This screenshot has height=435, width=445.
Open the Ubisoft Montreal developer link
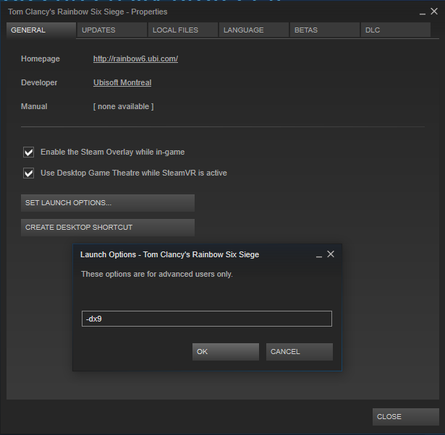click(122, 82)
